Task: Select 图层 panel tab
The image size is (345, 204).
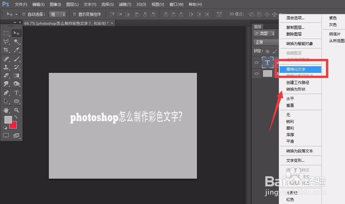Action: pos(258,27)
